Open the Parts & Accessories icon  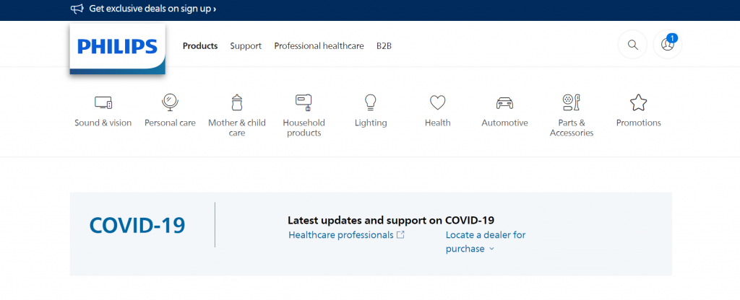tap(571, 102)
